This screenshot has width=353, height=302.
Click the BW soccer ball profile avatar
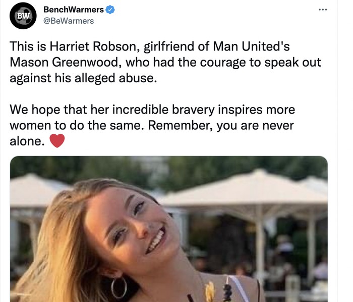(x=23, y=16)
